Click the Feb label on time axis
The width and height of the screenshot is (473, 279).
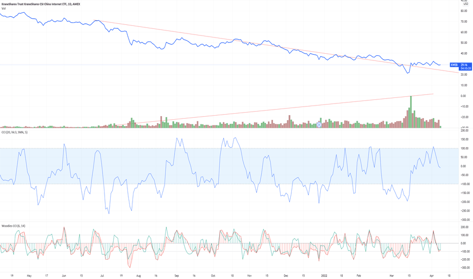pos(359,275)
